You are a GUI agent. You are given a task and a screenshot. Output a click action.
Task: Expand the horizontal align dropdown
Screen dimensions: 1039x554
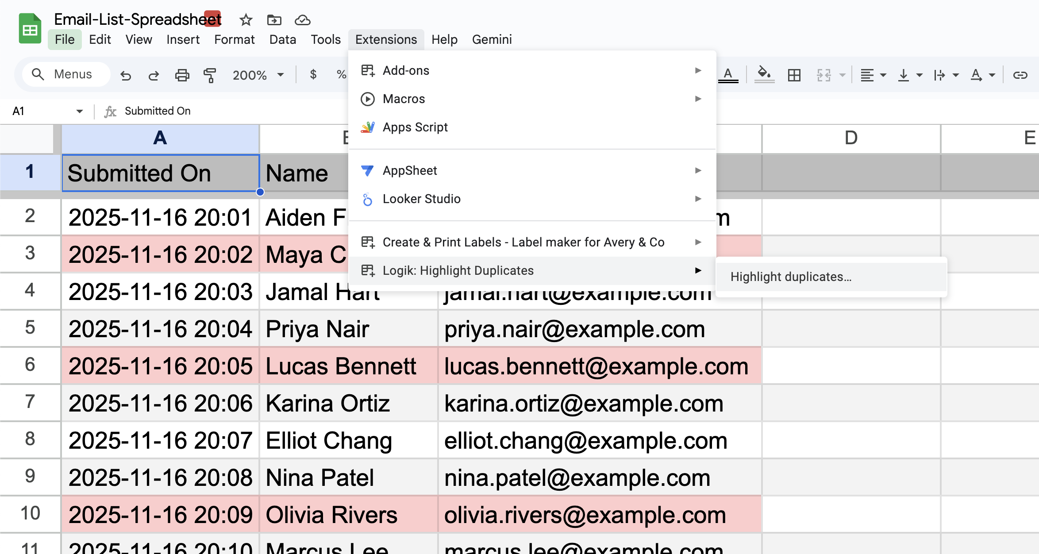(x=873, y=75)
